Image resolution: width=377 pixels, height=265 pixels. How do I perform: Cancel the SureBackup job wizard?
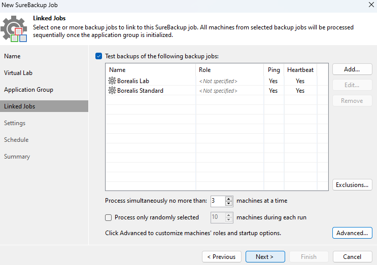coord(352,256)
